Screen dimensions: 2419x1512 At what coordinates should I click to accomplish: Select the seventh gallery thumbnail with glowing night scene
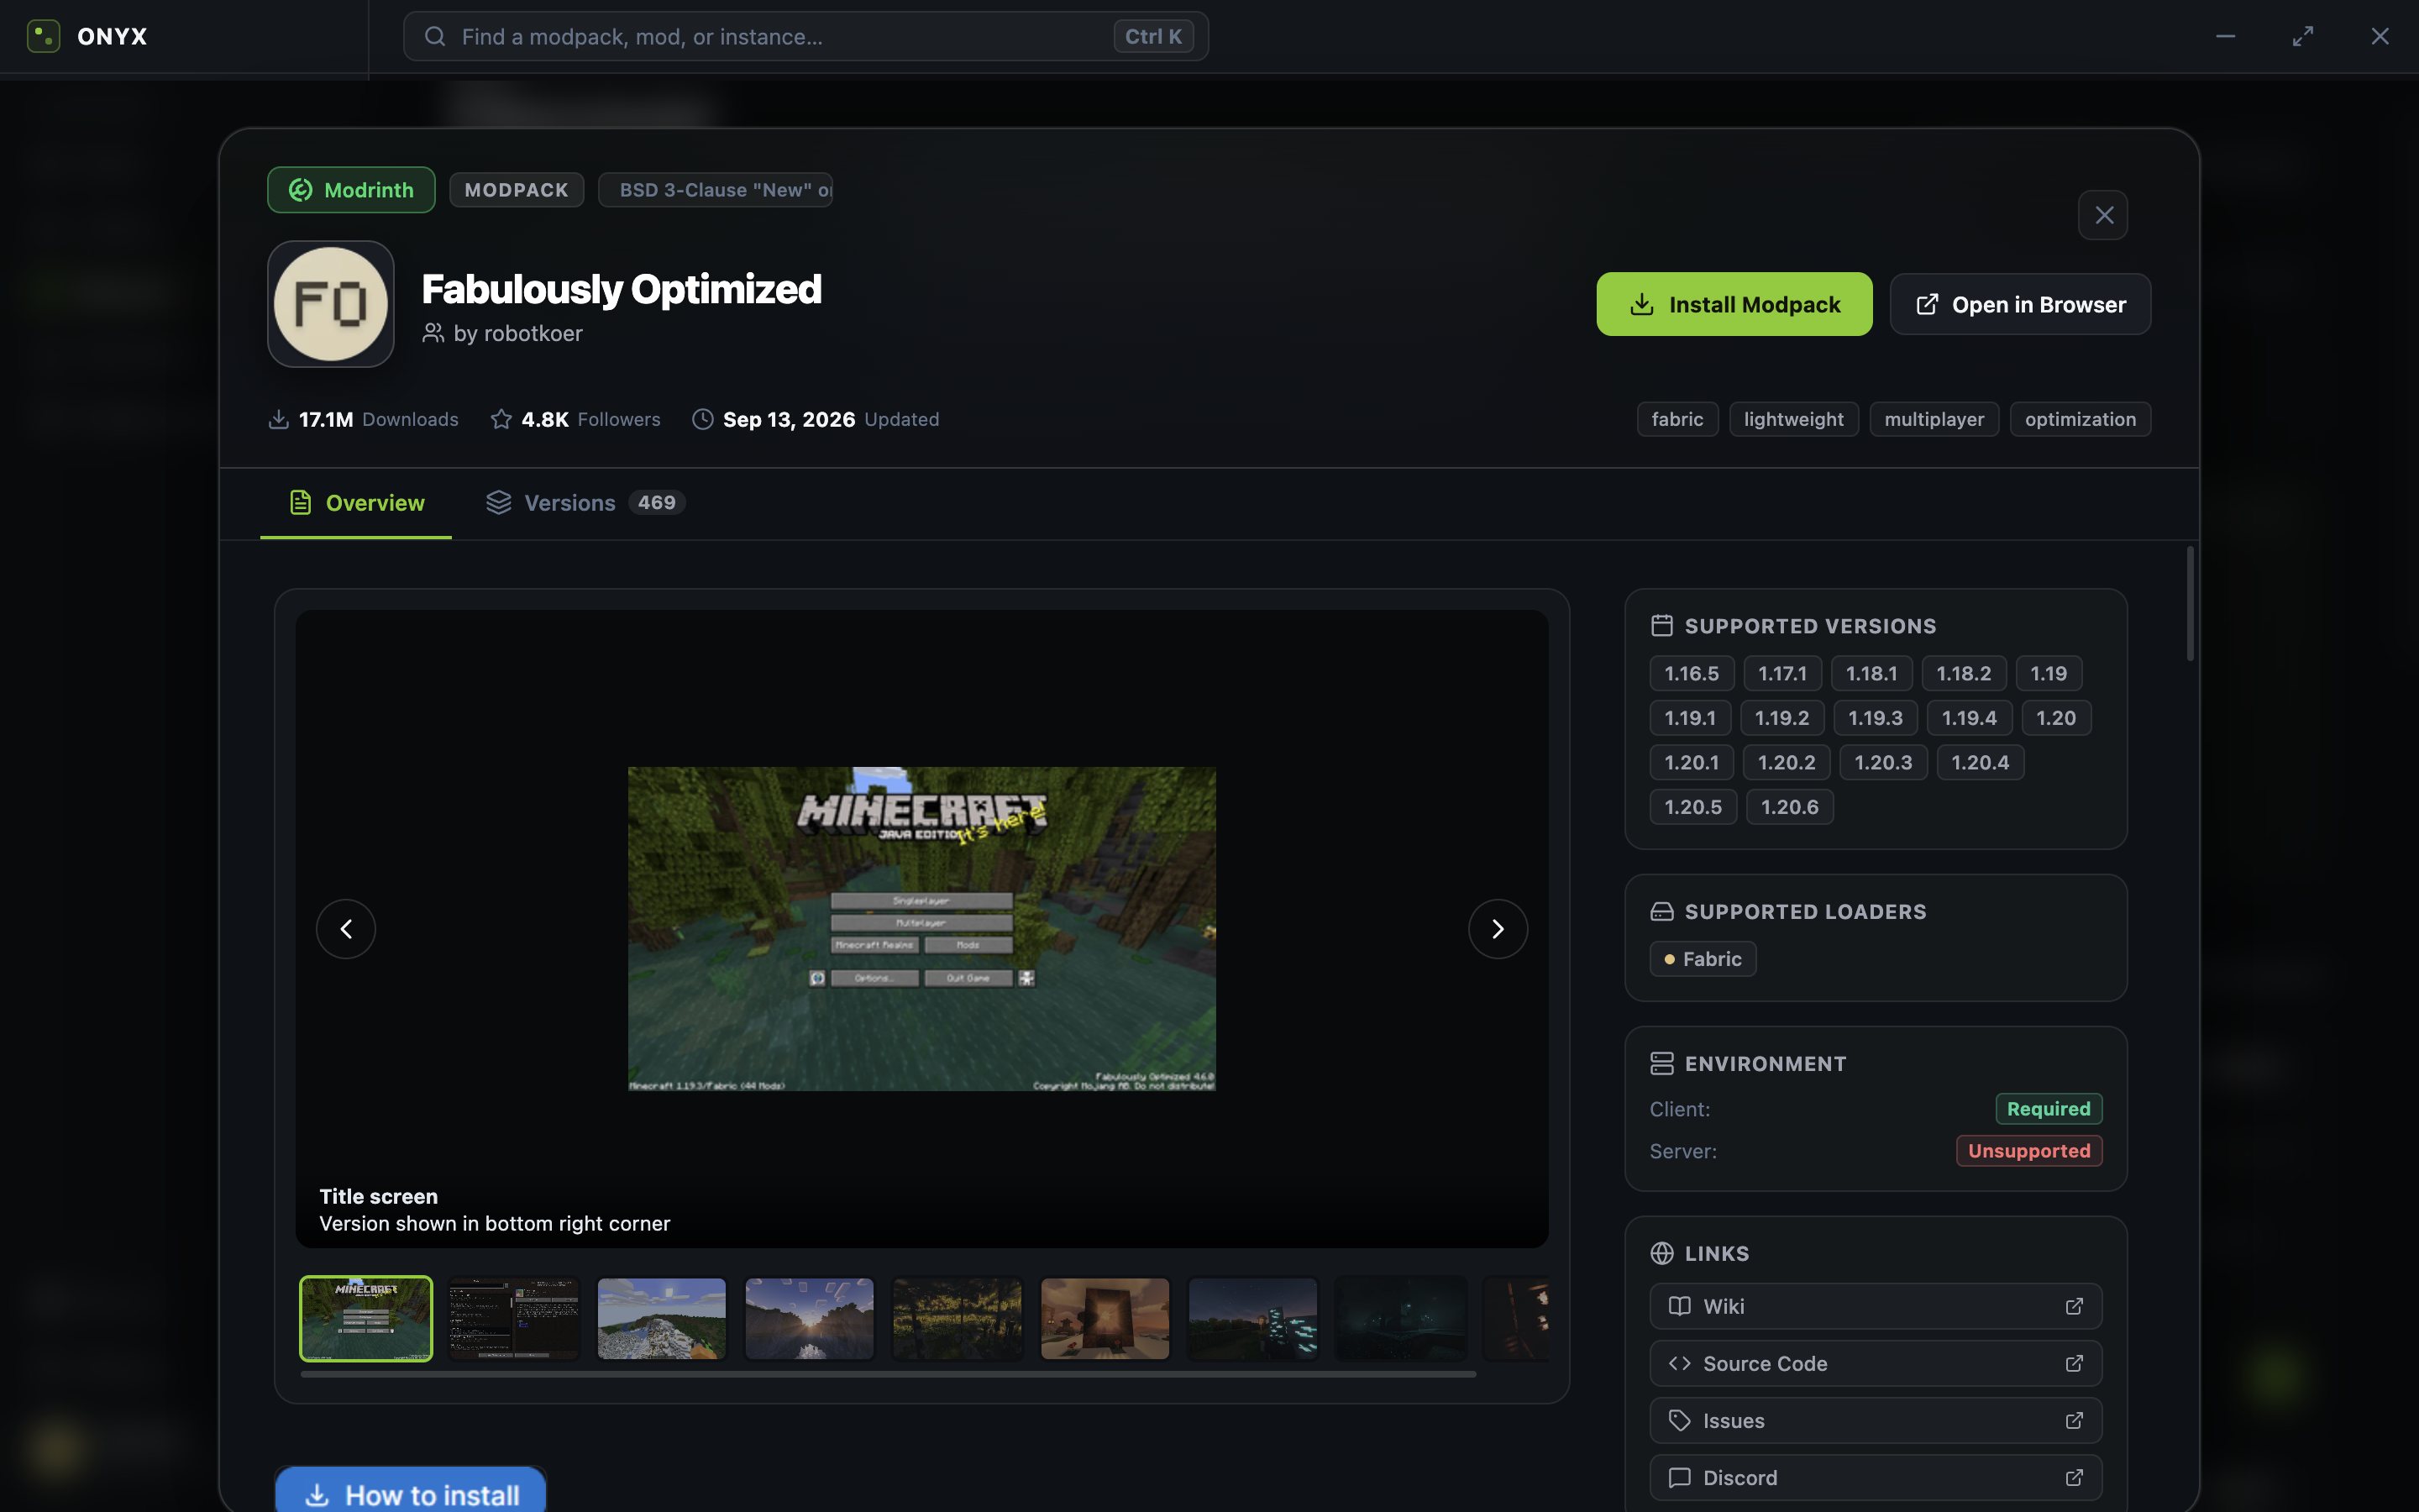pos(1253,1318)
